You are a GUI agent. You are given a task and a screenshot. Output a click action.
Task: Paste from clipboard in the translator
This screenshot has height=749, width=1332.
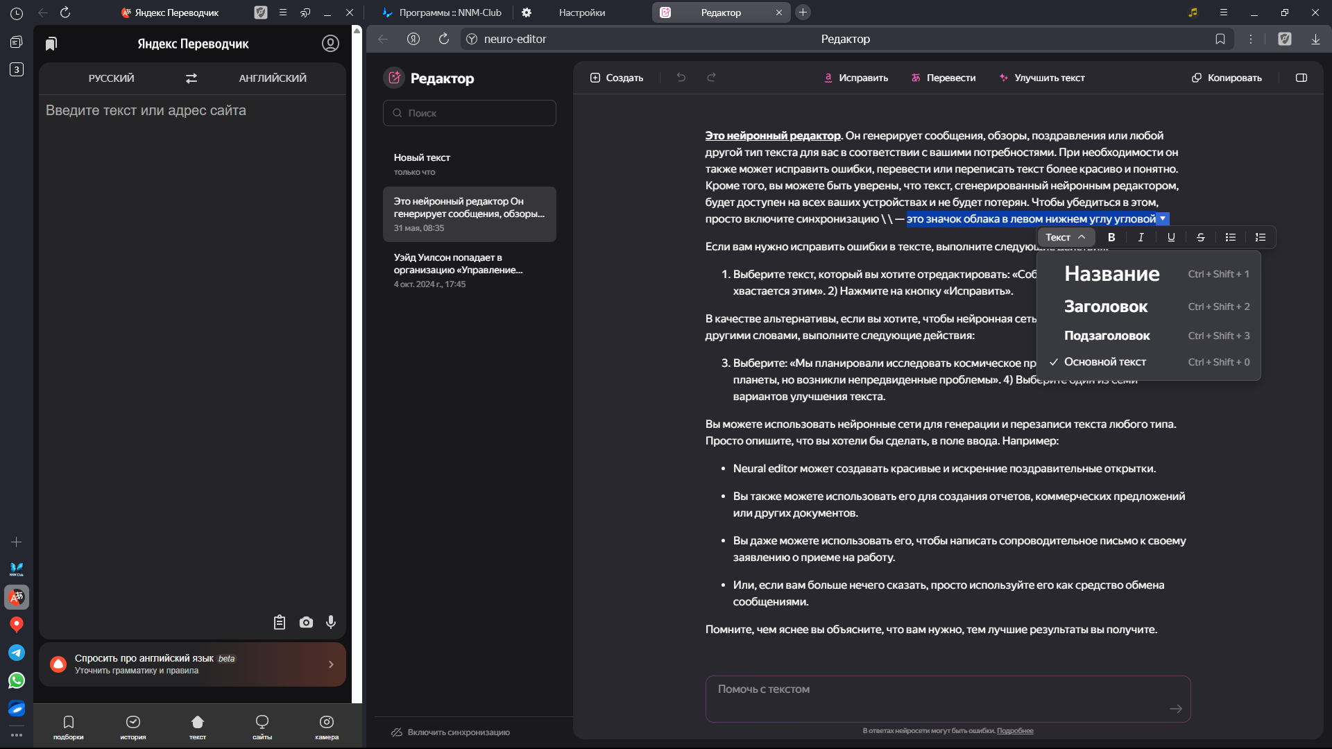pyautogui.click(x=280, y=622)
